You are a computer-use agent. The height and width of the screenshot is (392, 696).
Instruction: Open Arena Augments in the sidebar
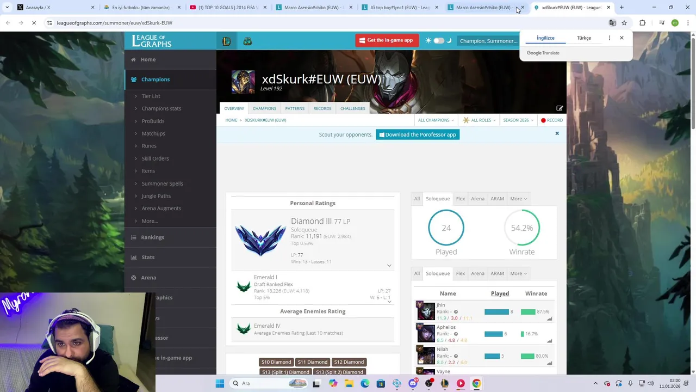point(161,209)
